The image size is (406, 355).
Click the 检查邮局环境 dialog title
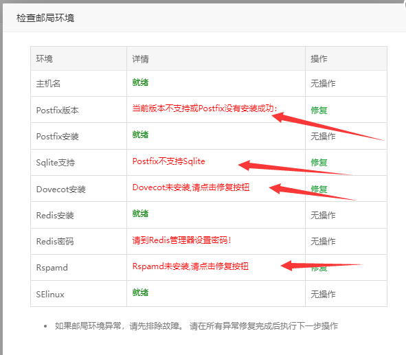[x=45, y=18]
